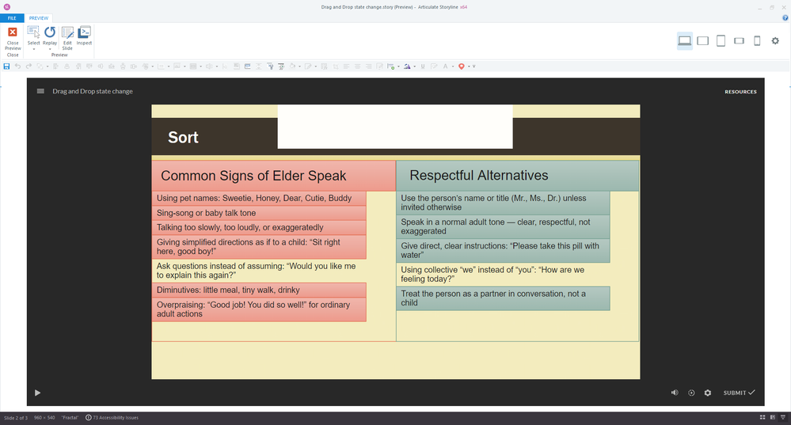This screenshot has height=425, width=791.
Task: Switch to phone portrait preview
Action: pyautogui.click(x=756, y=41)
